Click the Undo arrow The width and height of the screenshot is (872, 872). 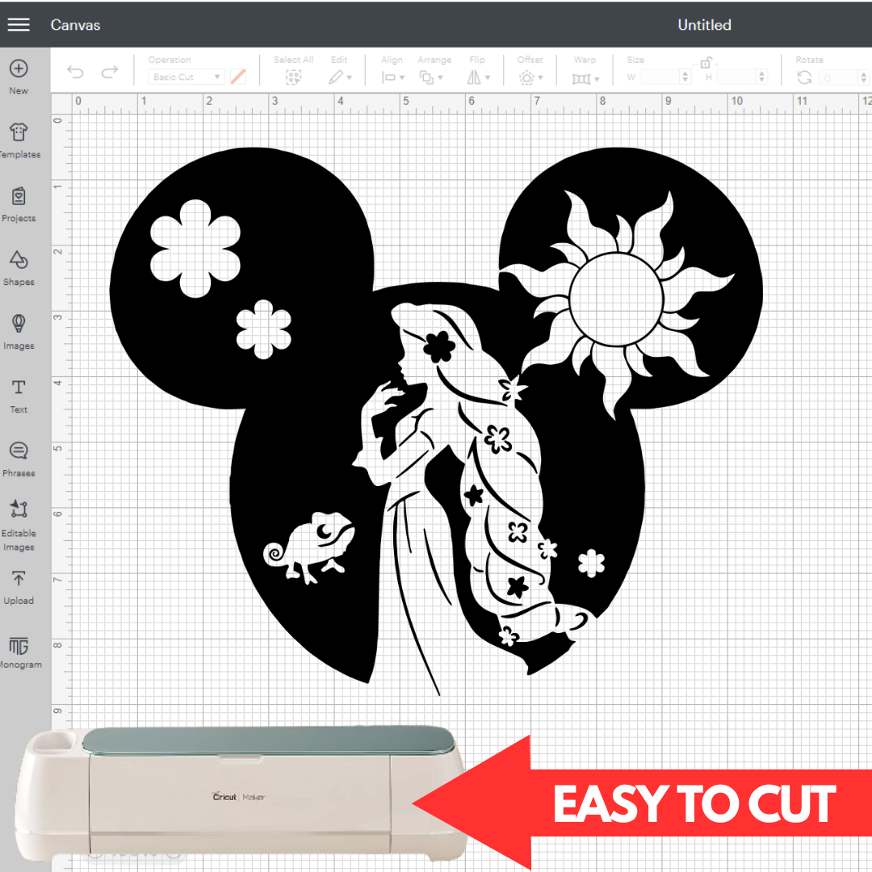click(x=75, y=72)
